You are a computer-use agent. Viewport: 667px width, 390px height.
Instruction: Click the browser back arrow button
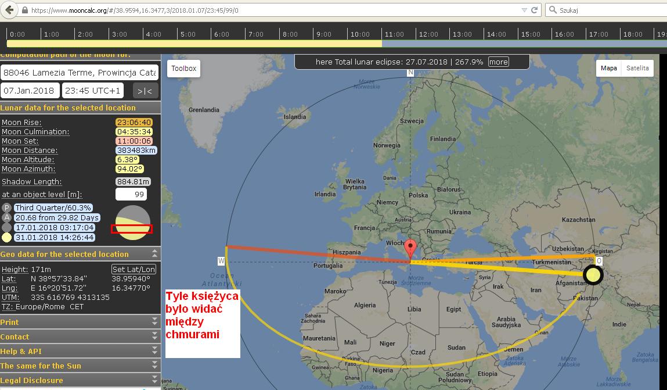[9, 10]
